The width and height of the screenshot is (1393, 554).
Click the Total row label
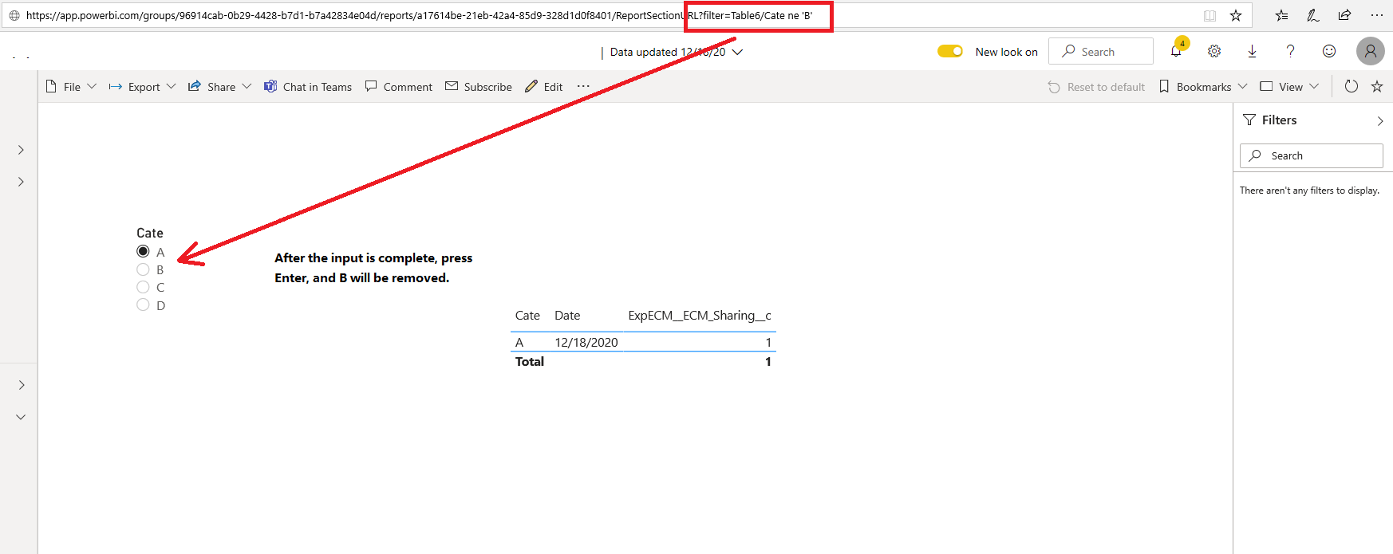pos(530,361)
